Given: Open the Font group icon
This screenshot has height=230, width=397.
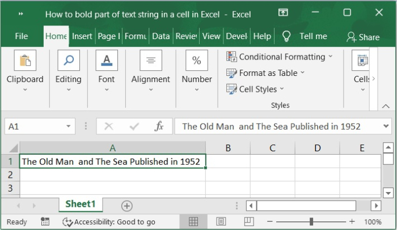Looking at the screenshot, I should [x=106, y=60].
